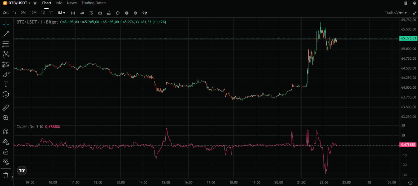Screen dimensions: 418x186
Task: Select the crosshair cursor tool
Action: pyautogui.click(x=6, y=24)
